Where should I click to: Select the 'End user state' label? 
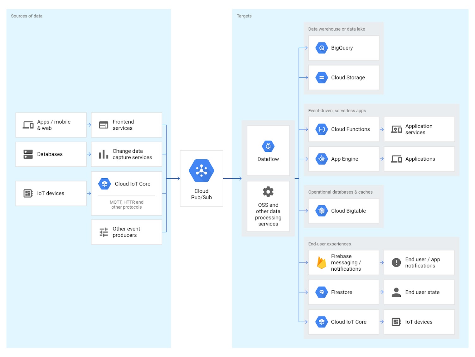[423, 292]
